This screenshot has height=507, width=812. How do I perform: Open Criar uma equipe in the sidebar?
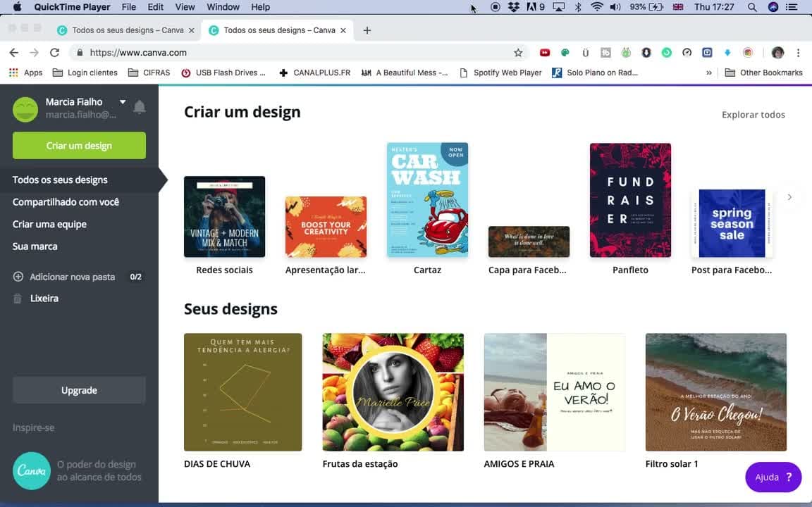(50, 225)
